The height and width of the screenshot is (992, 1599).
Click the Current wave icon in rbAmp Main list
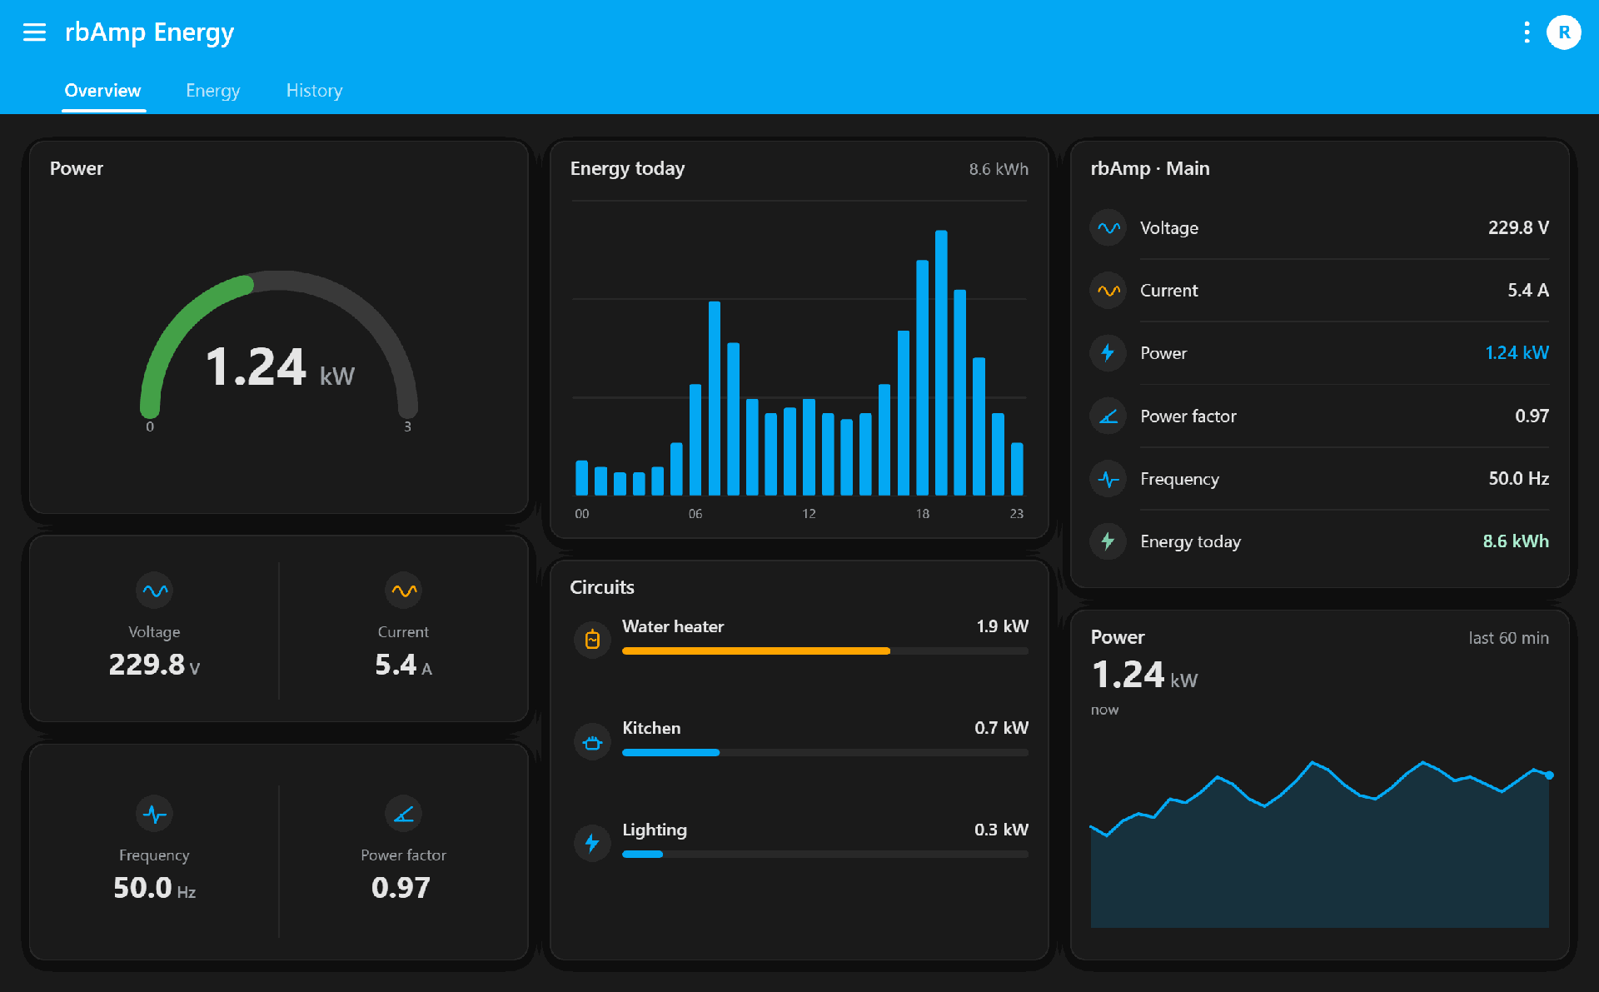1108,291
